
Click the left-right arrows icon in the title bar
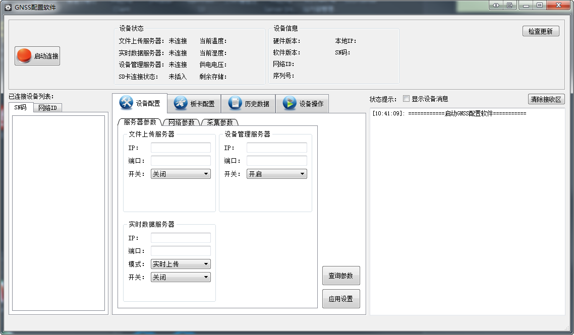pyautogui.click(x=496, y=6)
